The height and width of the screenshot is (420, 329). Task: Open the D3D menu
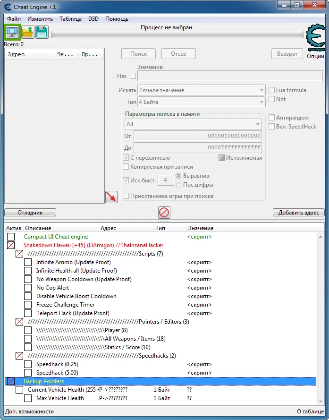click(93, 19)
